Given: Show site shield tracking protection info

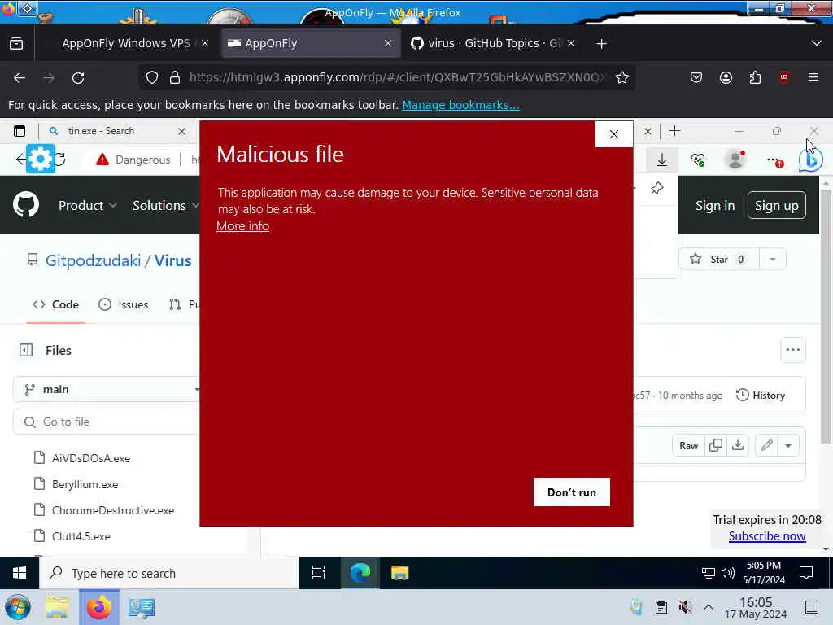Looking at the screenshot, I should [x=152, y=77].
